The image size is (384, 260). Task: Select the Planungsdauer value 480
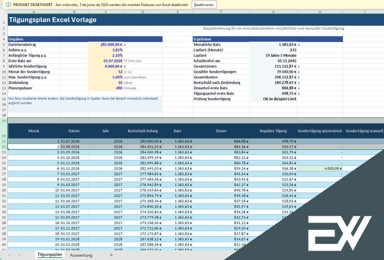pyautogui.click(x=106, y=88)
